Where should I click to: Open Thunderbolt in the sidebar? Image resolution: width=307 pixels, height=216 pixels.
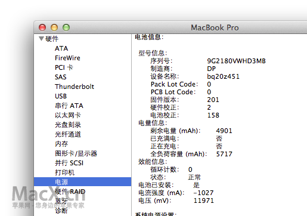75,87
